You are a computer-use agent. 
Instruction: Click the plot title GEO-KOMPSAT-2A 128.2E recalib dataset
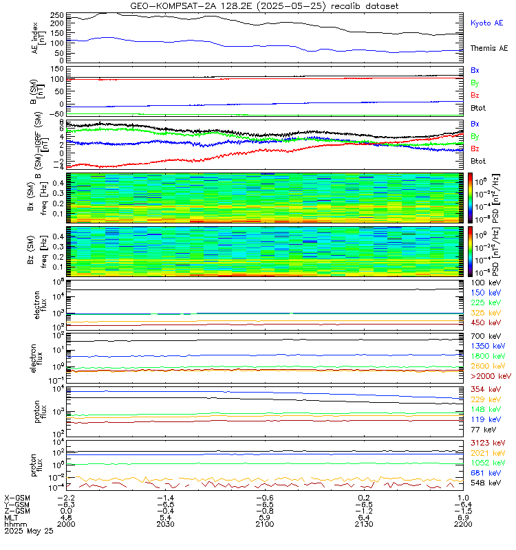point(264,6)
